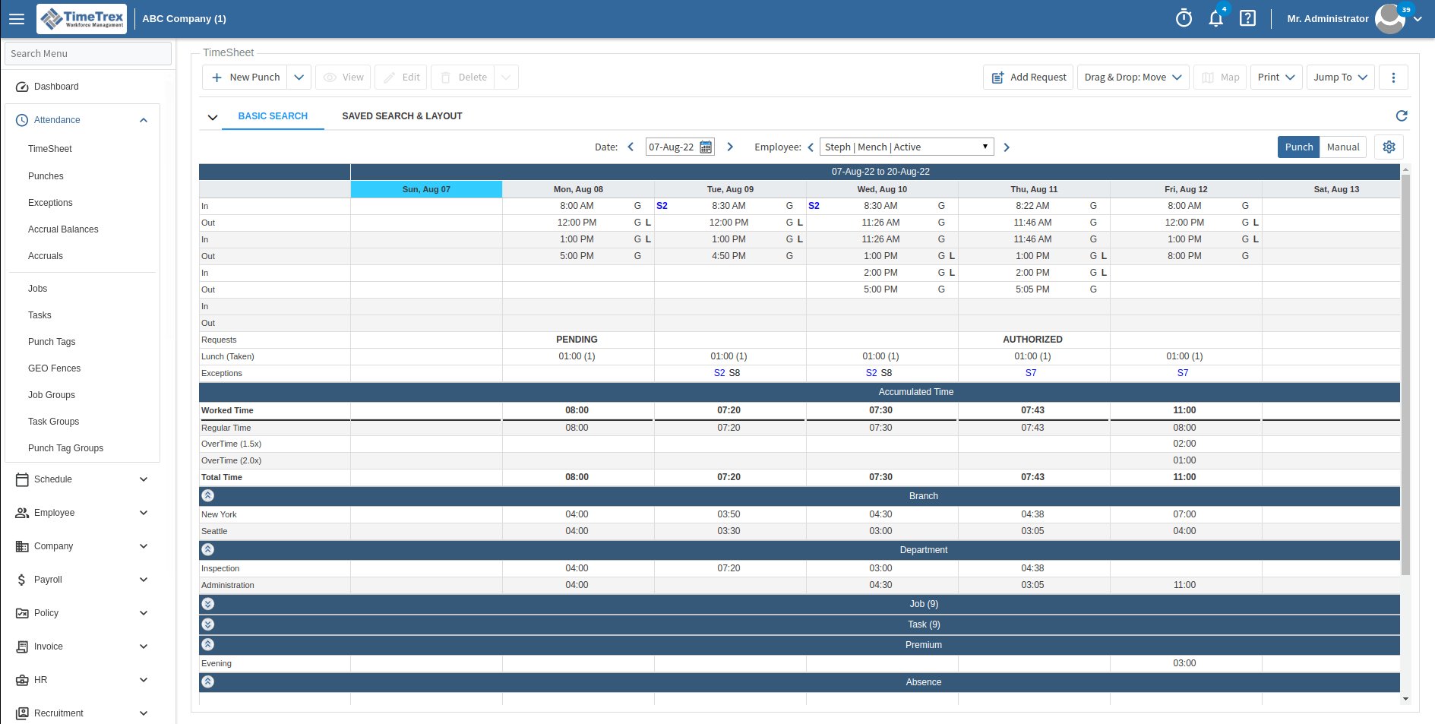Collapse the Branch section with its chevron
1435x724 pixels.
[207, 495]
